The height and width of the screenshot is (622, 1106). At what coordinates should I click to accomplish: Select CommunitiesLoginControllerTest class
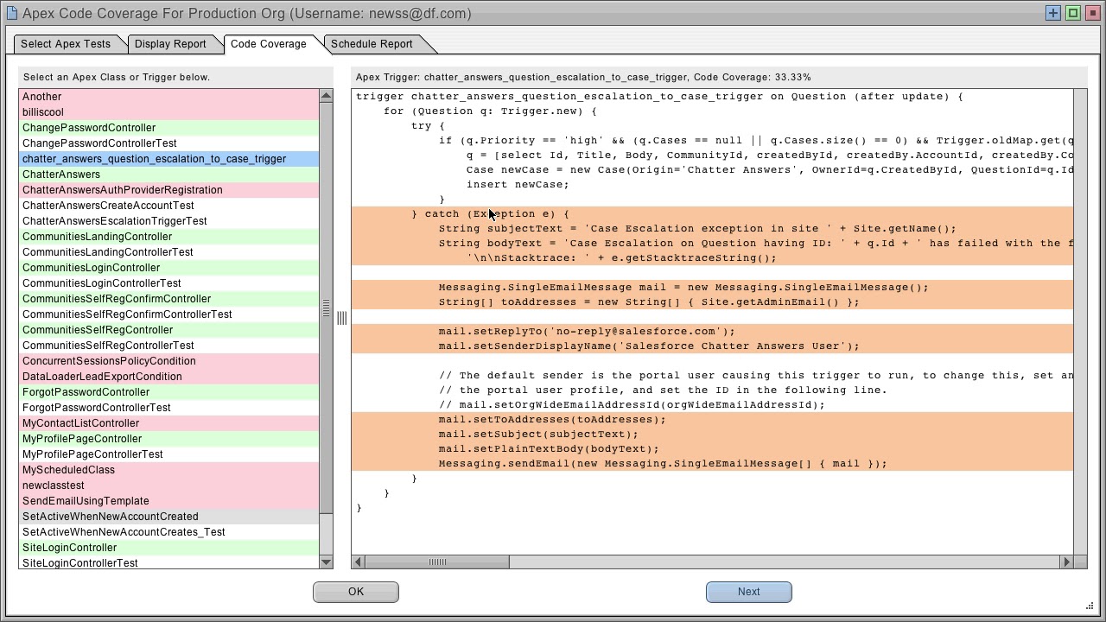pyautogui.click(x=169, y=283)
